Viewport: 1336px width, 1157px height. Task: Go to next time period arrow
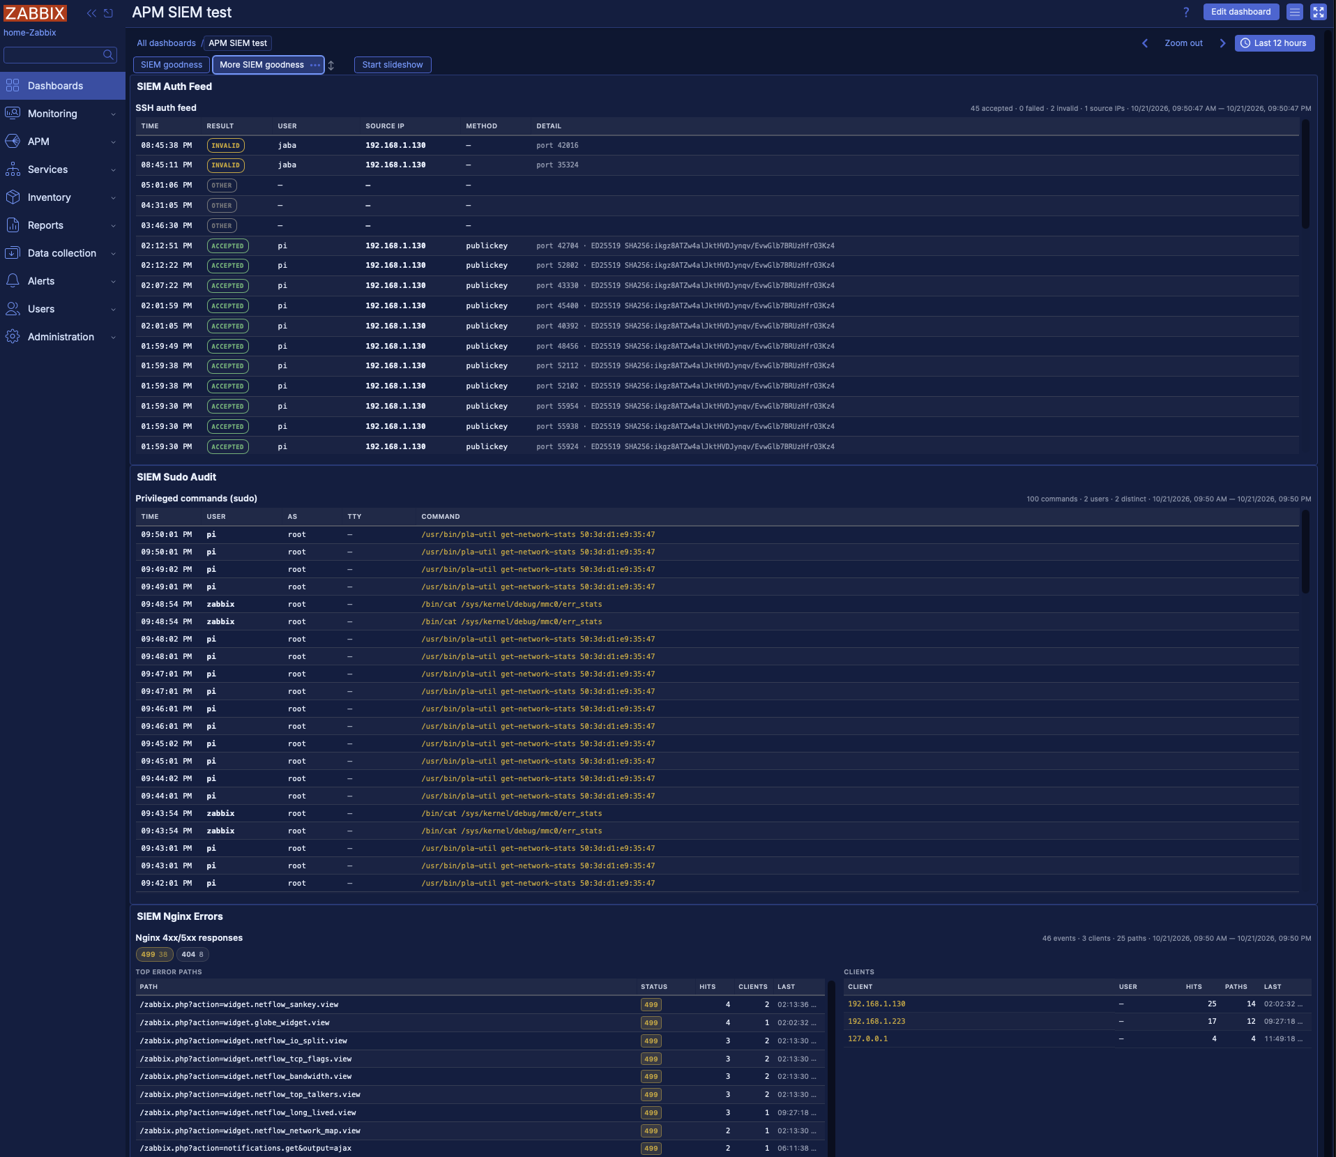pyautogui.click(x=1222, y=43)
